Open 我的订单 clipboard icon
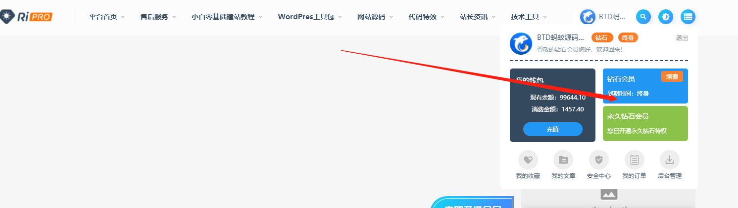 tap(635, 160)
